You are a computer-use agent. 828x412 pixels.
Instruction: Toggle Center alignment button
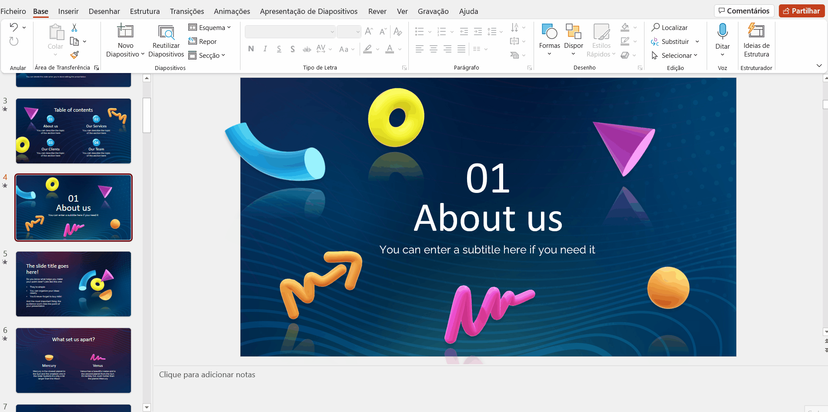pyautogui.click(x=433, y=49)
